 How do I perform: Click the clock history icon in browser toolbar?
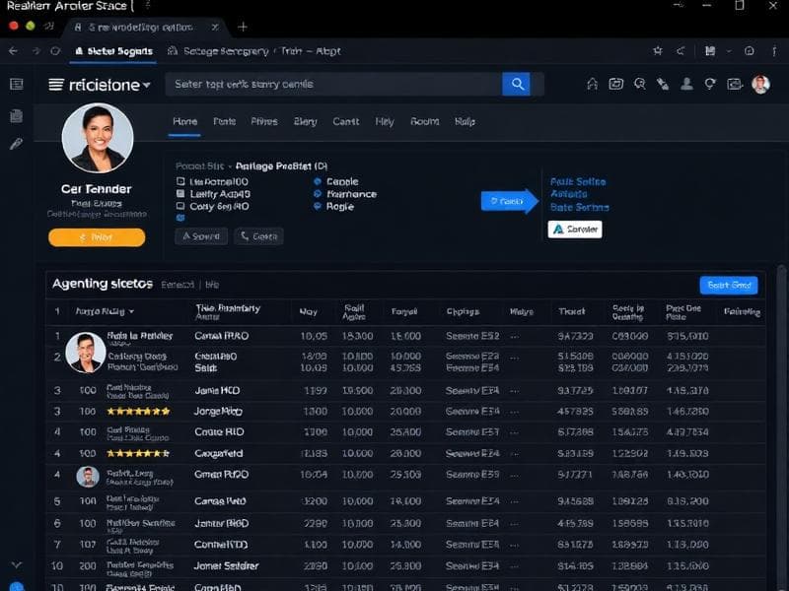click(x=750, y=51)
